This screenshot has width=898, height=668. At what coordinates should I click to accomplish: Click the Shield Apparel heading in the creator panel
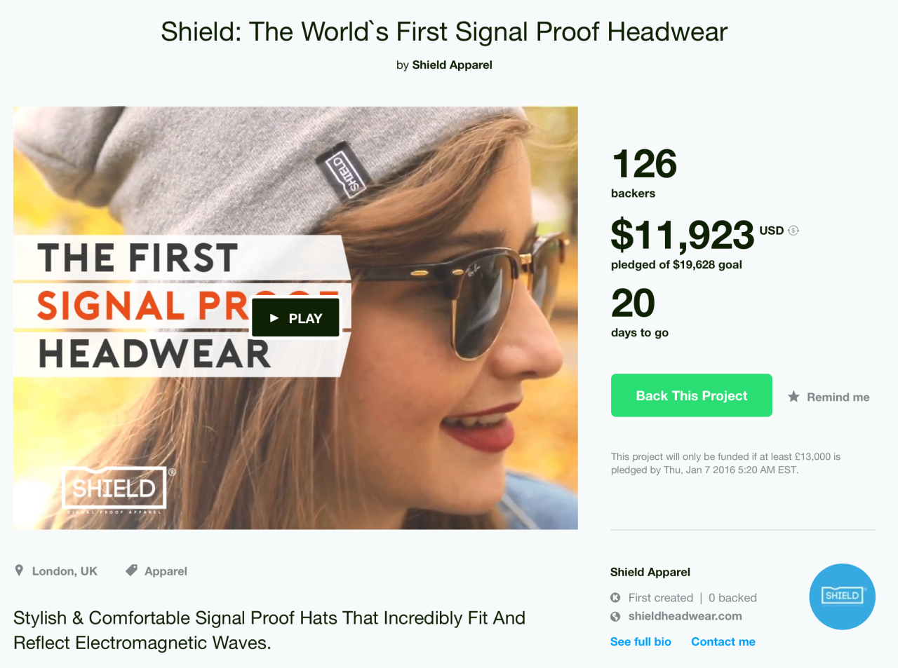click(x=650, y=572)
